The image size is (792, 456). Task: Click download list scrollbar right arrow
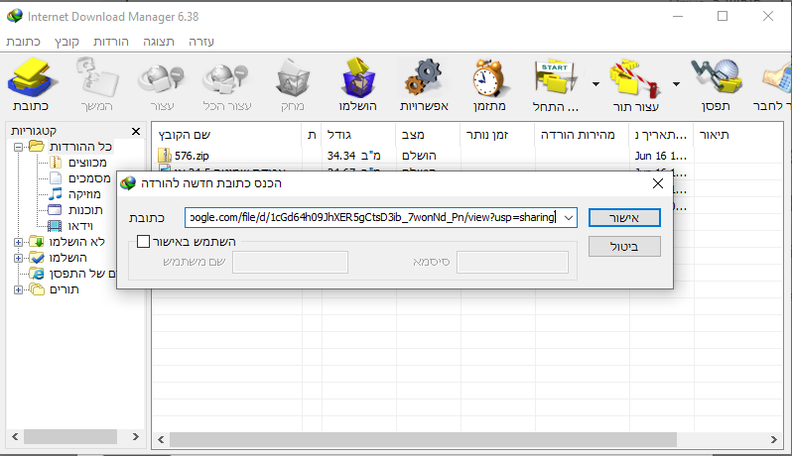[774, 440]
